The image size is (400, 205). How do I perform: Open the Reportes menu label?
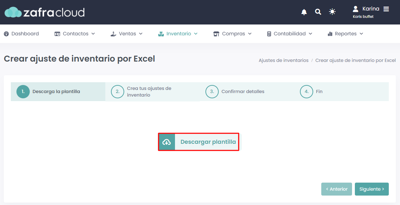click(x=346, y=34)
